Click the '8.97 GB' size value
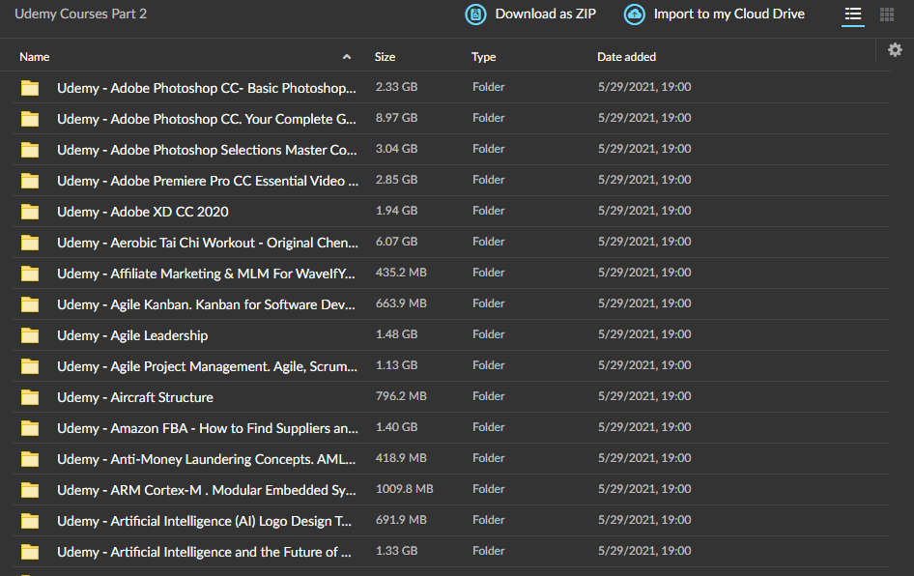The image size is (914, 576). tap(396, 118)
